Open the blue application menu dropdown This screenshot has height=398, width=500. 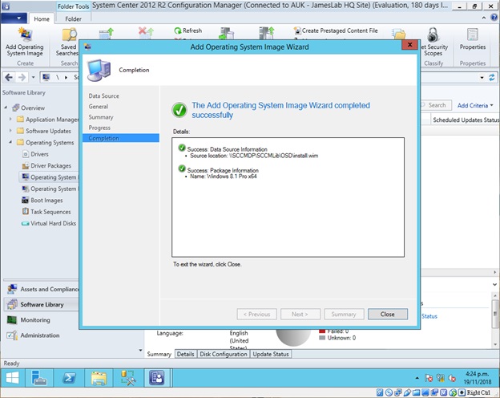pos(14,18)
